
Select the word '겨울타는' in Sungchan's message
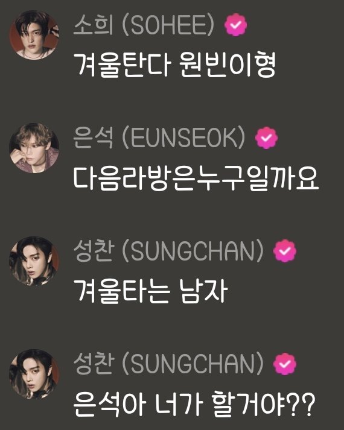click(121, 291)
